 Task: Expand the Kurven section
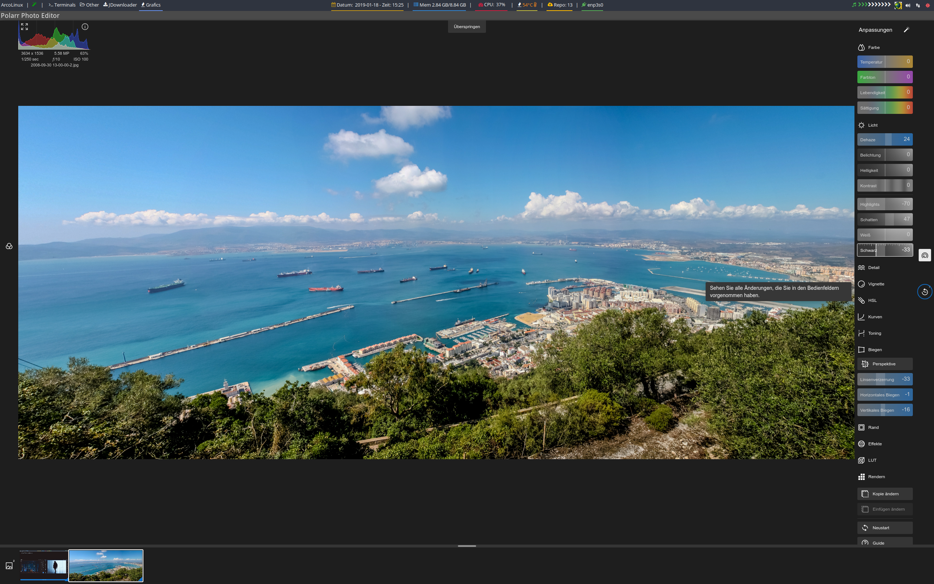[874, 317]
